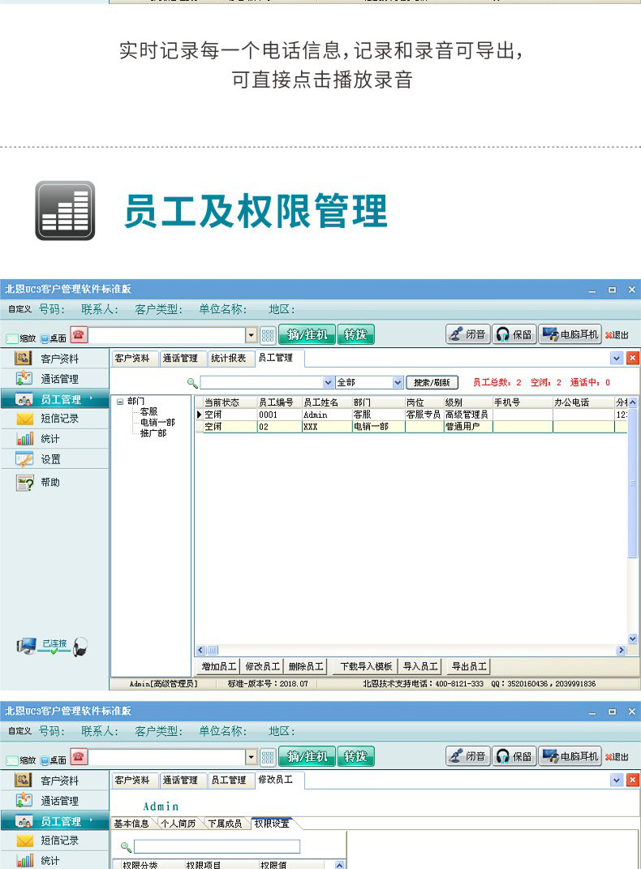Click 电脑耳机 button in the upper window
Image resolution: width=641 pixels, height=869 pixels.
pyautogui.click(x=570, y=334)
